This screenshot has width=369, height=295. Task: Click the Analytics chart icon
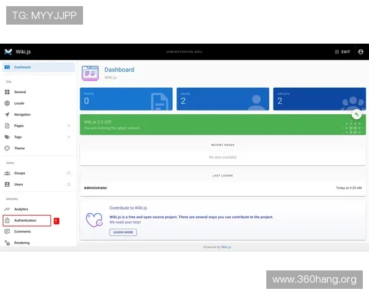tap(7, 209)
